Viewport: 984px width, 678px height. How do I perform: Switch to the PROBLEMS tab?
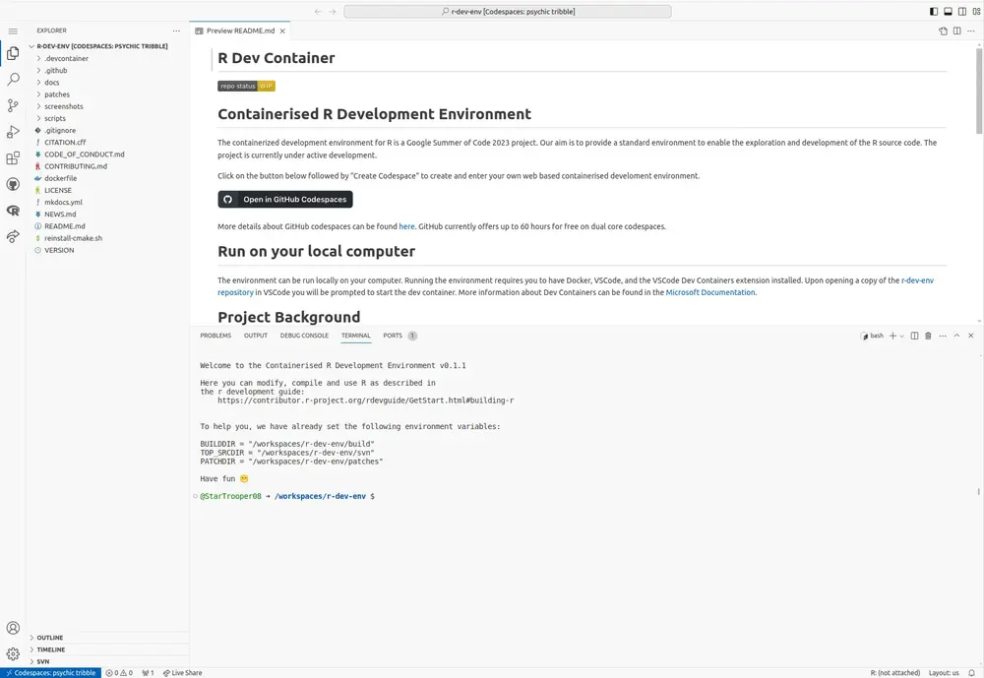click(215, 336)
